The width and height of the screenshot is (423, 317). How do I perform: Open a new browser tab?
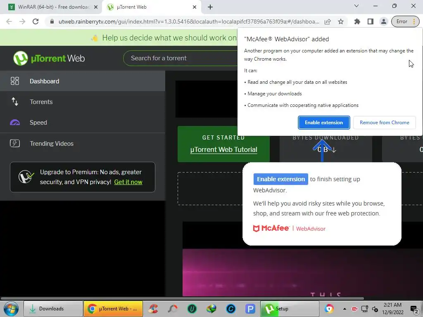pos(210,7)
